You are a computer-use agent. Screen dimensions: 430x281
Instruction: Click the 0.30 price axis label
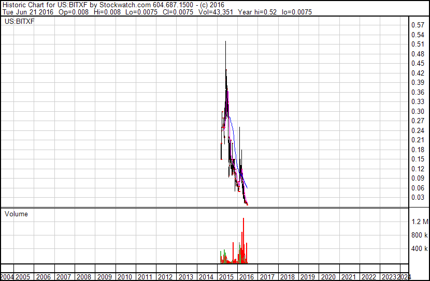(418, 111)
